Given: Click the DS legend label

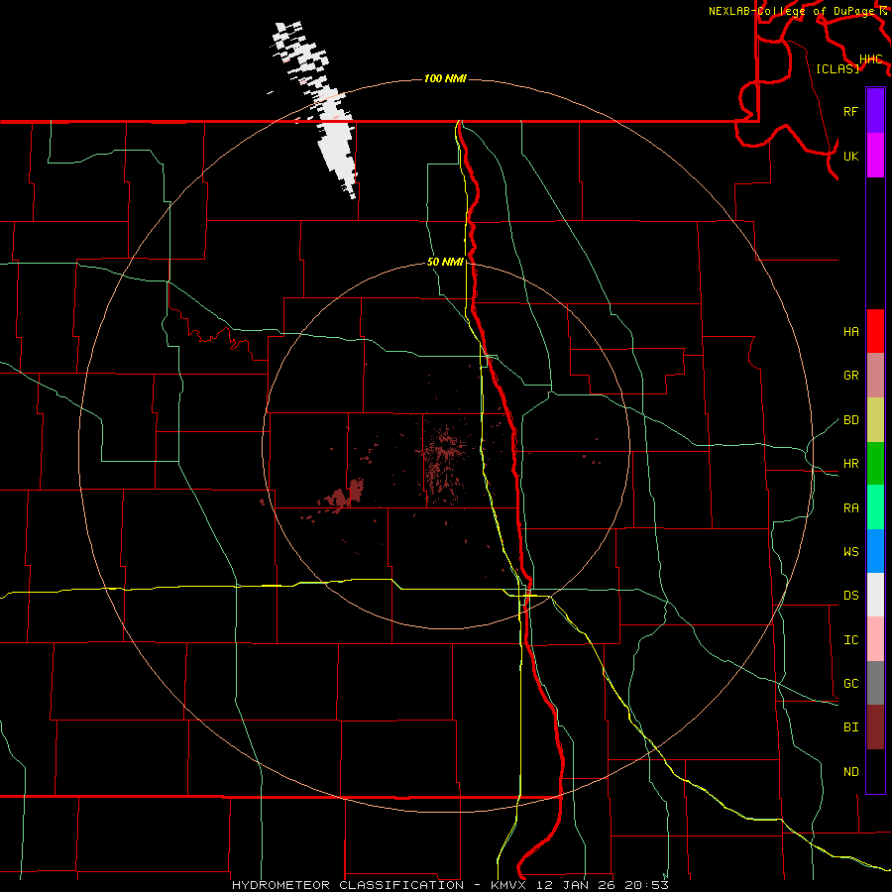Looking at the screenshot, I should coord(850,596).
